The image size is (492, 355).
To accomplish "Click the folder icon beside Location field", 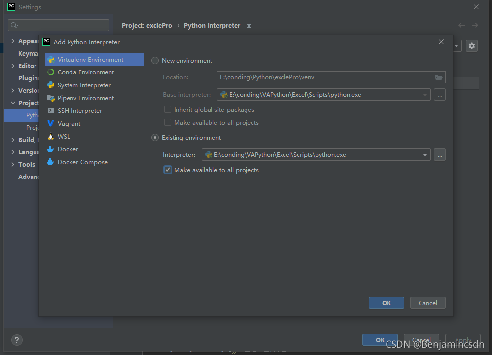I will [x=439, y=77].
